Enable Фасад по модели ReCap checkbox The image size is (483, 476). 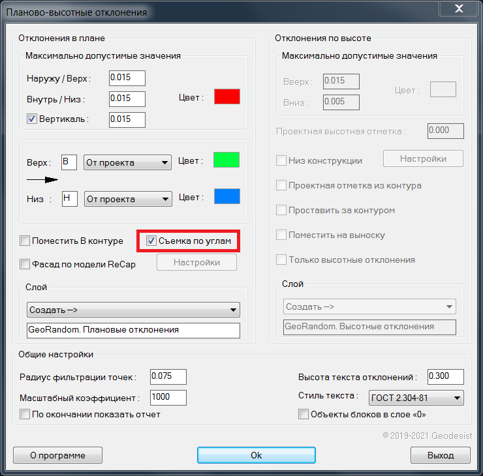pyautogui.click(x=25, y=264)
